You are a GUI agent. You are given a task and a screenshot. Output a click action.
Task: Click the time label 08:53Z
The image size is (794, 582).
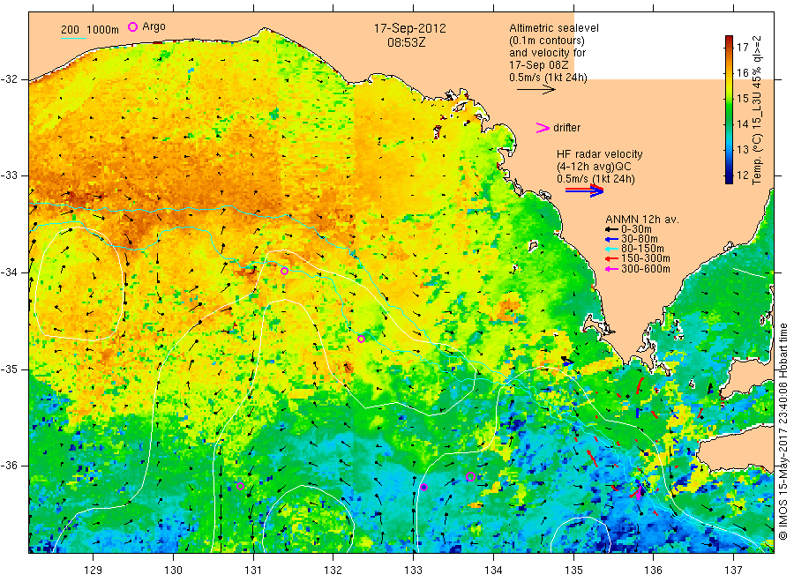407,42
